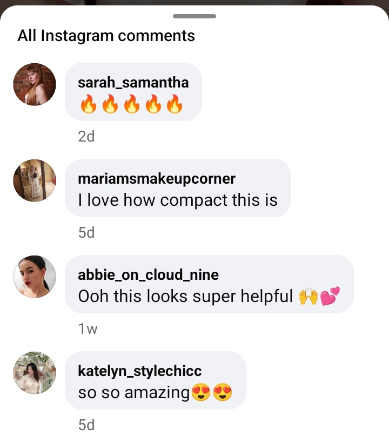
Task: Click the sarah_samantha username
Action: (133, 83)
